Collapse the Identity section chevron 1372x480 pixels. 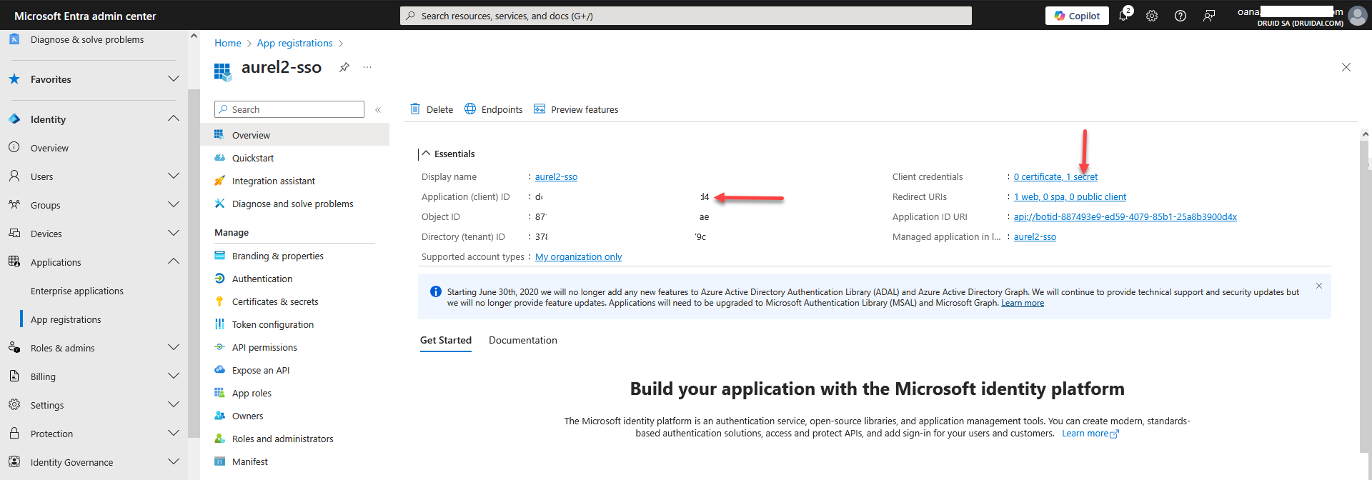(x=173, y=119)
